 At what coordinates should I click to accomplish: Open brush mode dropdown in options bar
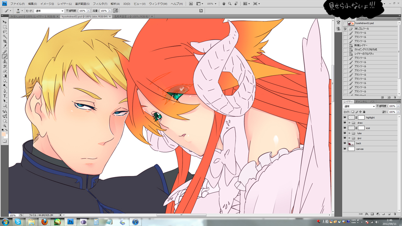click(49, 11)
